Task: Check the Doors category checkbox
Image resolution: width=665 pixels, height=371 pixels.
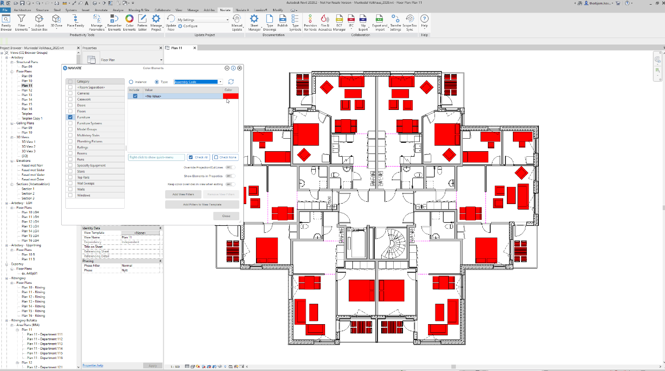Action: click(70, 105)
